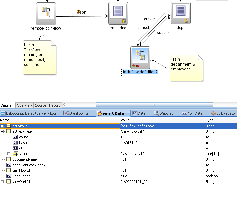Open the Source tab
This screenshot has width=237, height=197.
41,105
